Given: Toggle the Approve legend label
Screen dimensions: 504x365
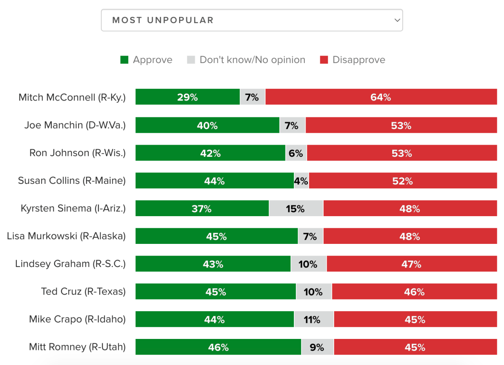Looking at the screenshot, I should tap(153, 60).
